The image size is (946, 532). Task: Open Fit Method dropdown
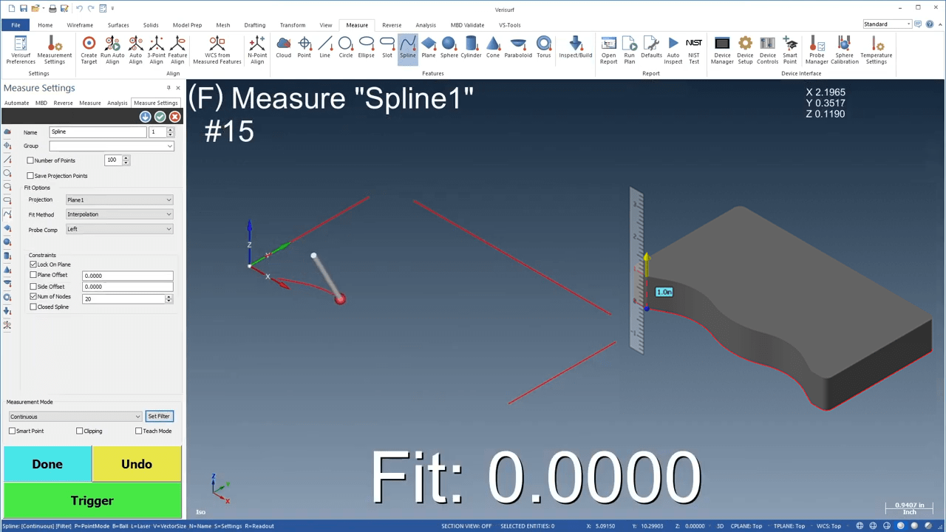(119, 214)
